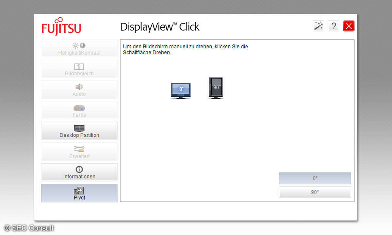
Task: Open the Helligkeit/Kontrast section
Action: pyautogui.click(x=79, y=48)
